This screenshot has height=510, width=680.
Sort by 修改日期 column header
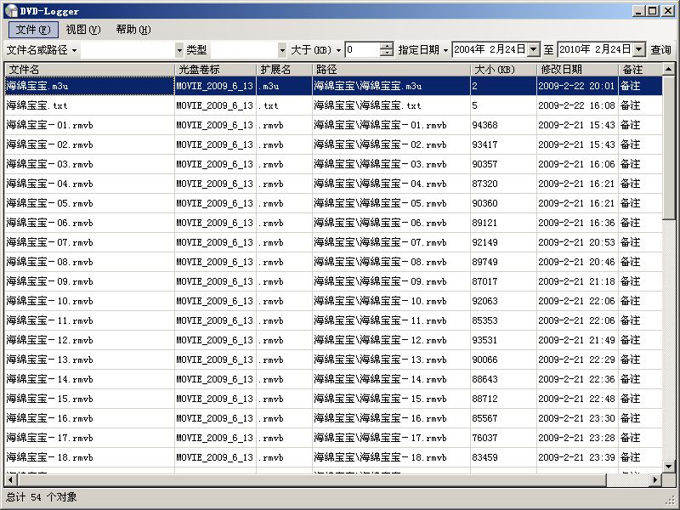click(x=578, y=70)
